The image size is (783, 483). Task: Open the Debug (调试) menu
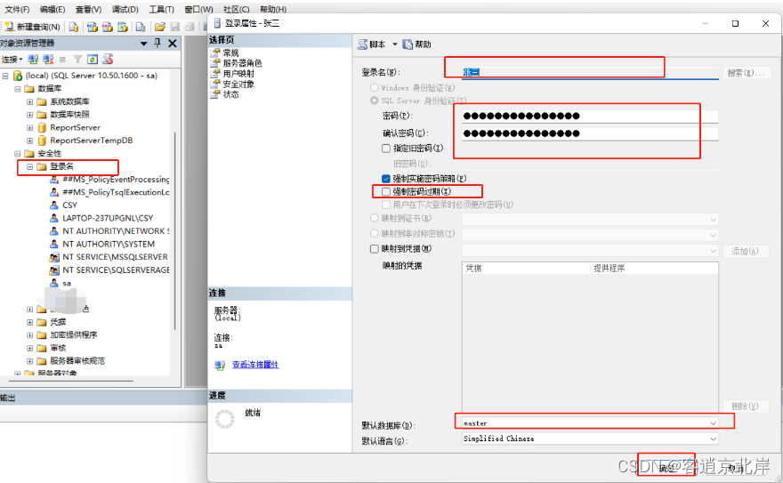point(125,10)
